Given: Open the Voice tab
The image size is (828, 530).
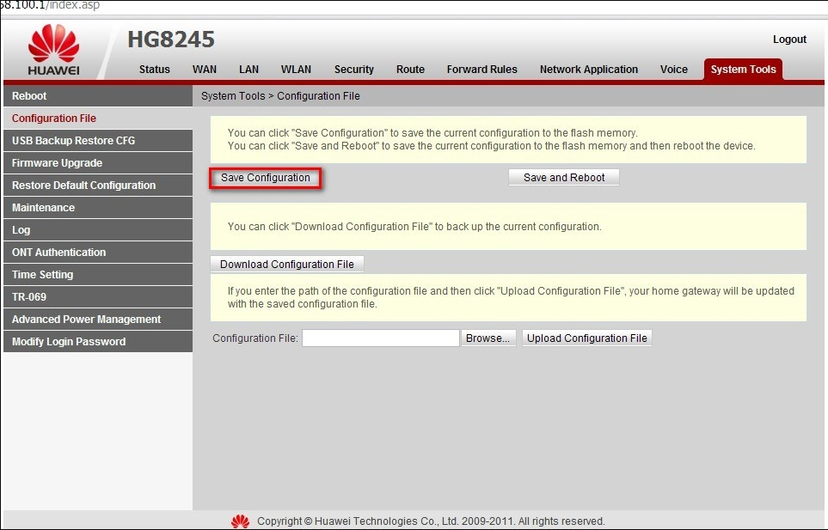Looking at the screenshot, I should click(x=674, y=70).
